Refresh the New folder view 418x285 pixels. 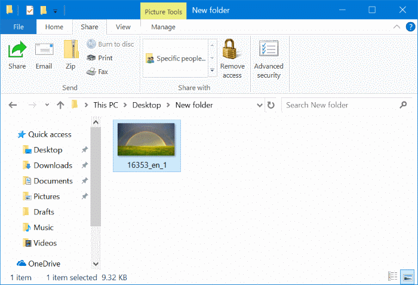pos(271,105)
